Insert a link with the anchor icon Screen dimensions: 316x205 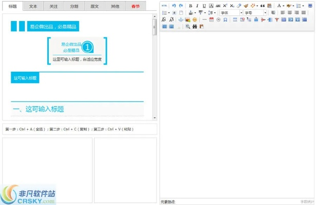pyautogui.click(x=180, y=19)
